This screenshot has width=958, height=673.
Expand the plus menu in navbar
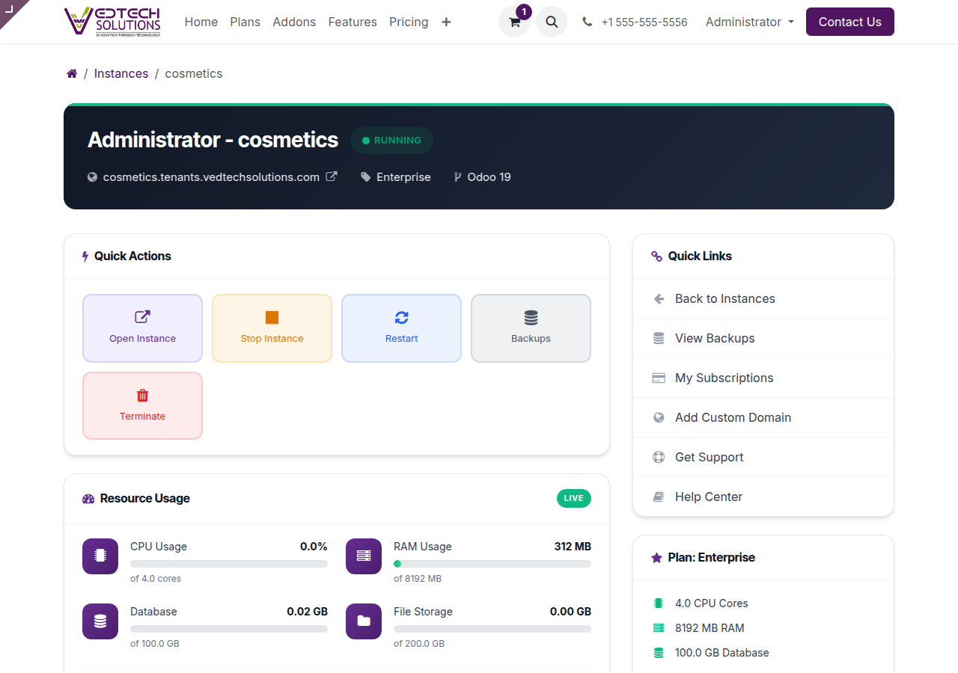tap(446, 22)
